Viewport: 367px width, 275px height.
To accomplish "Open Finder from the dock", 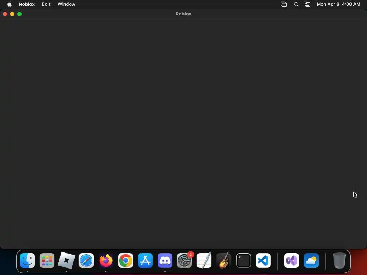I will pyautogui.click(x=27, y=260).
